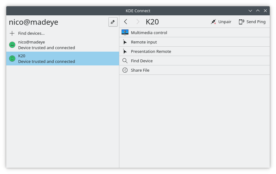
Task: Click the plus icon beside Find devices
Action: [12, 33]
